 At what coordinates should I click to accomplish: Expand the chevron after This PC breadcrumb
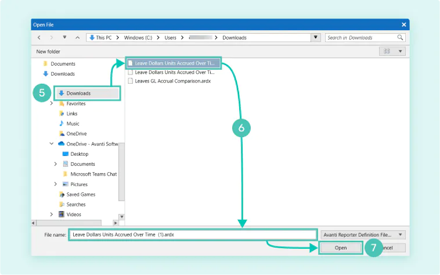tap(118, 37)
